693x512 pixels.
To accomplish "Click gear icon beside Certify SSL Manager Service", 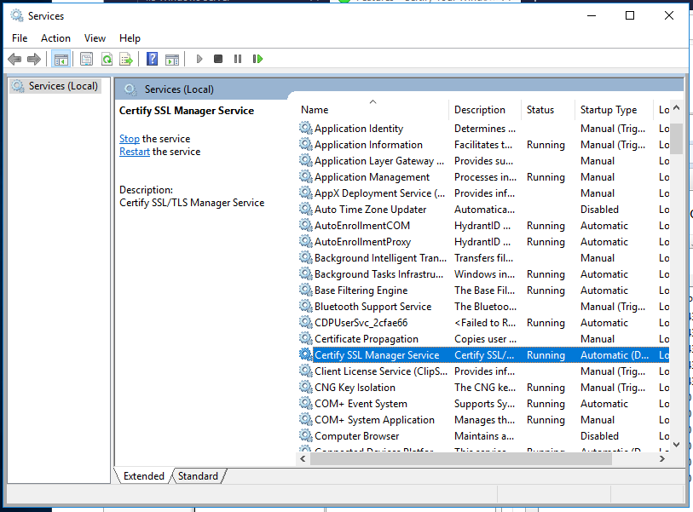I will point(305,354).
